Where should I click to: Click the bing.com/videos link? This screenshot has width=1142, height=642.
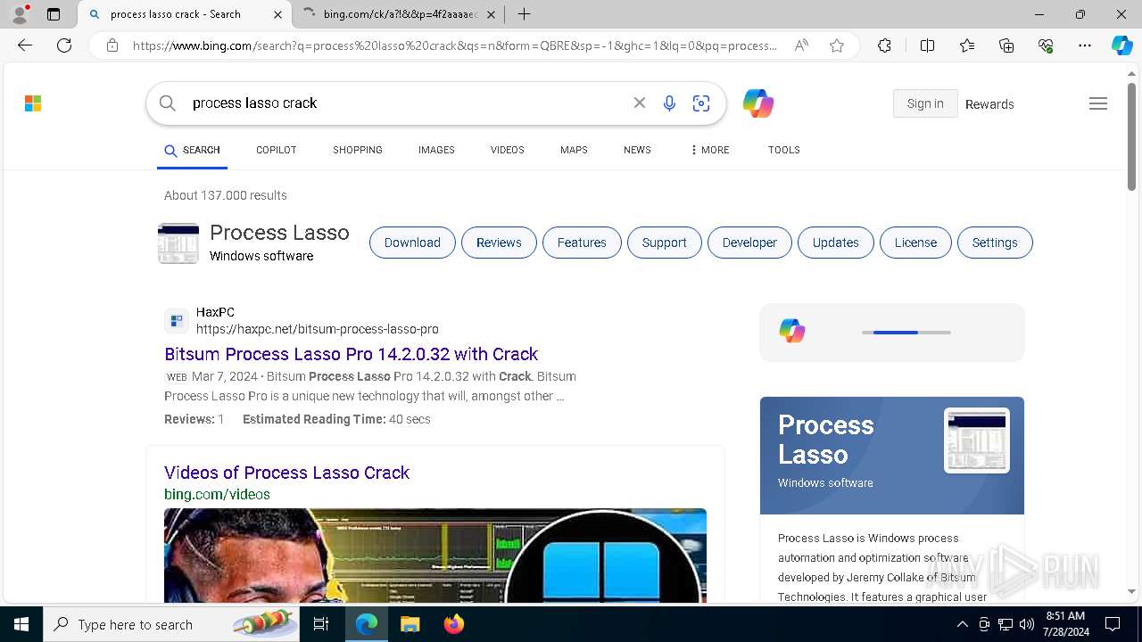[x=217, y=494]
